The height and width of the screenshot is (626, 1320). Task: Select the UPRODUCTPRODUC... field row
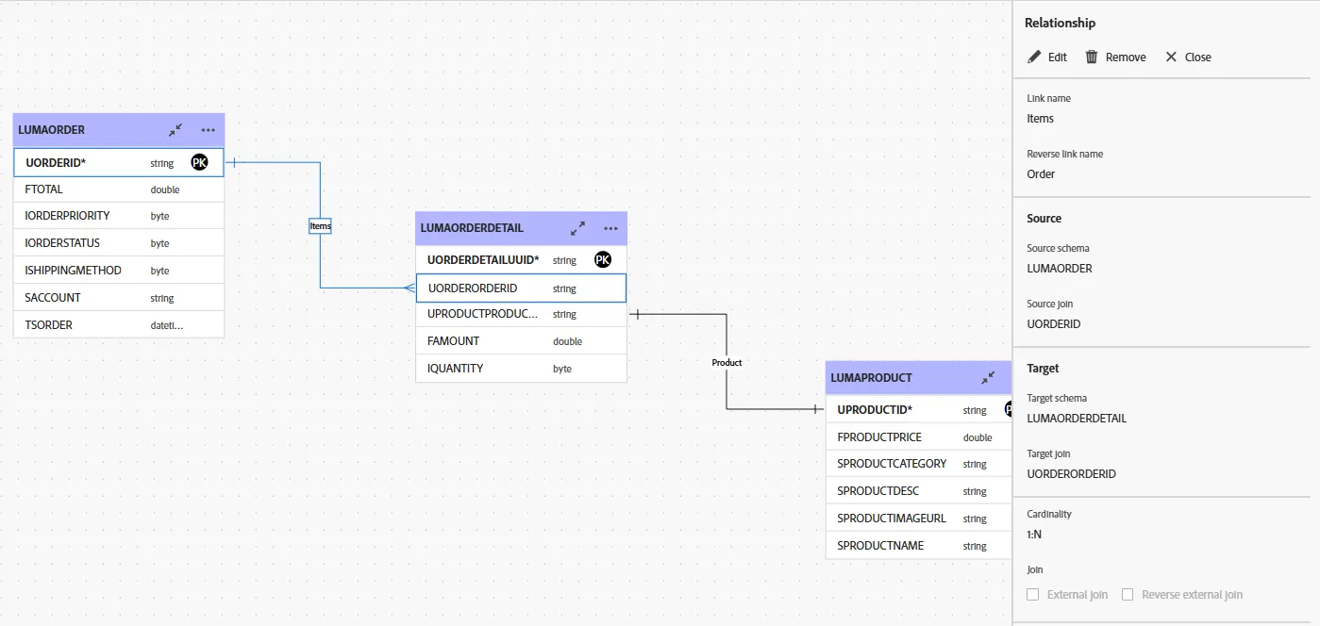tap(522, 314)
